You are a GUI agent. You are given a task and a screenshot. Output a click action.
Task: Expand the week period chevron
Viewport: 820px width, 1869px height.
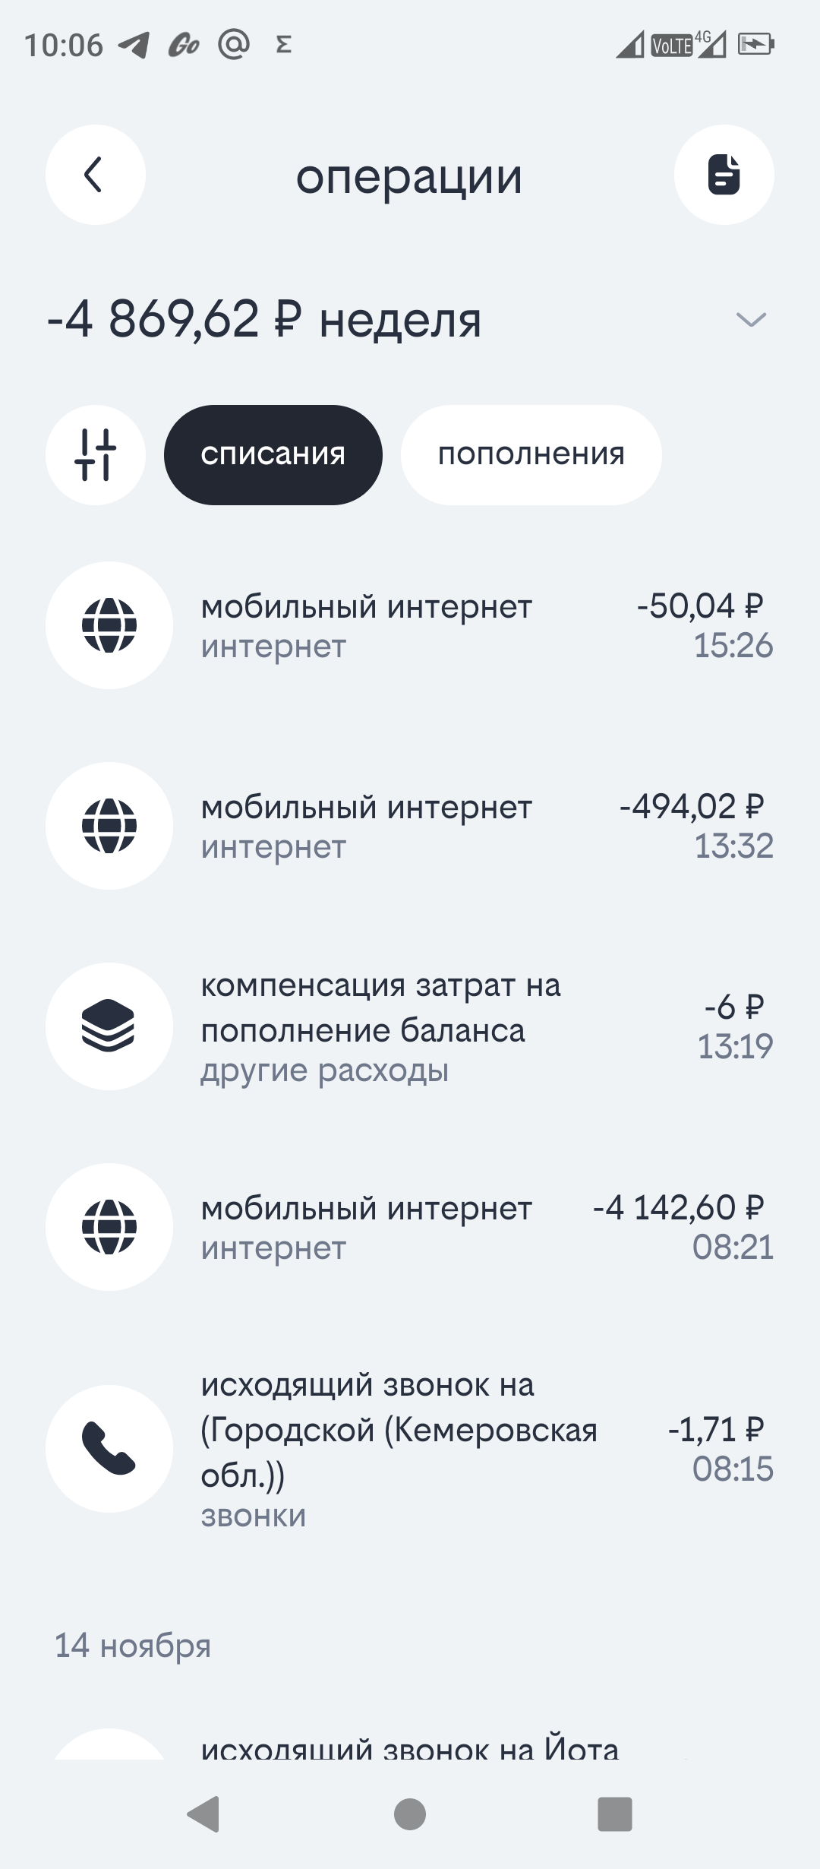pyautogui.click(x=751, y=319)
